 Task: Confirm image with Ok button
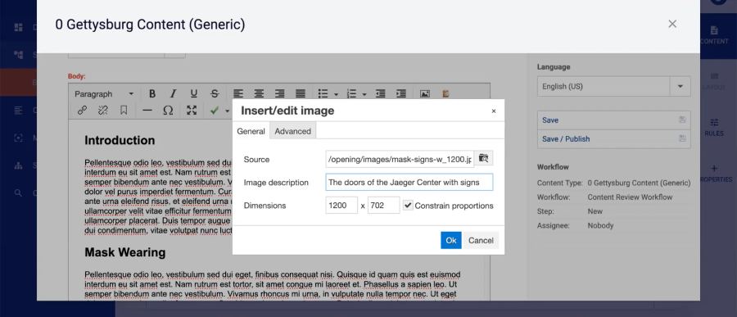pyautogui.click(x=450, y=240)
